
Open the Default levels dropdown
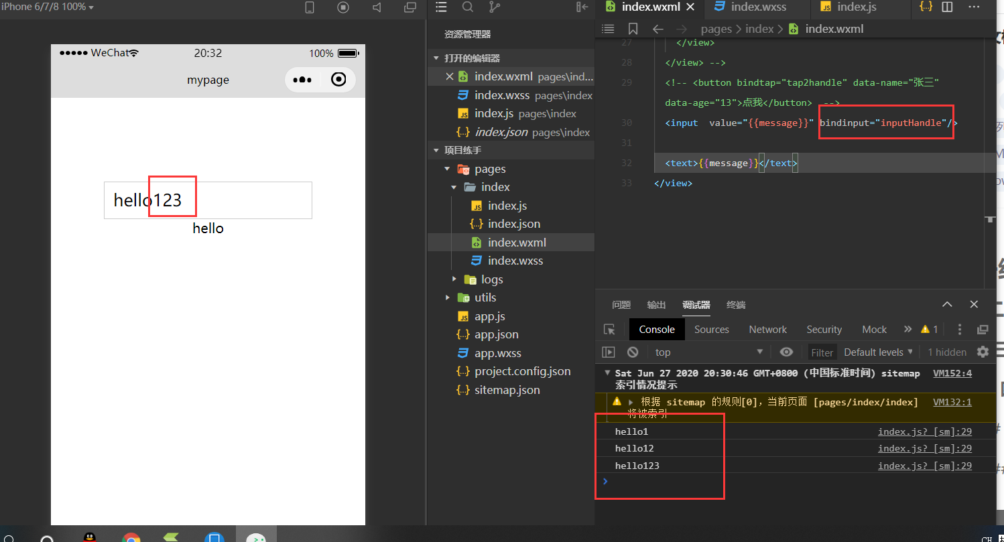click(x=878, y=352)
